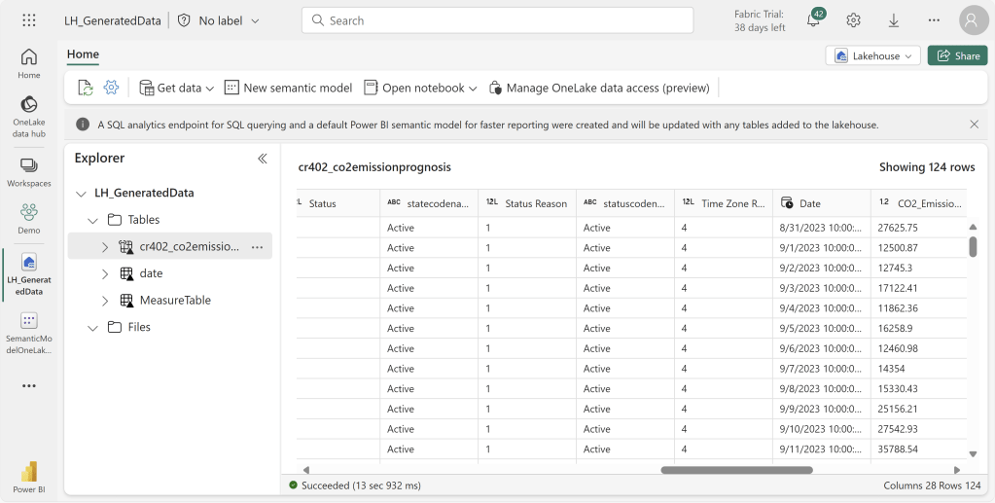
Task: Click the Share button
Action: (957, 55)
